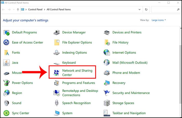The image size is (182, 118).
Task: Go back with the Back arrow
Action: click(3, 10)
